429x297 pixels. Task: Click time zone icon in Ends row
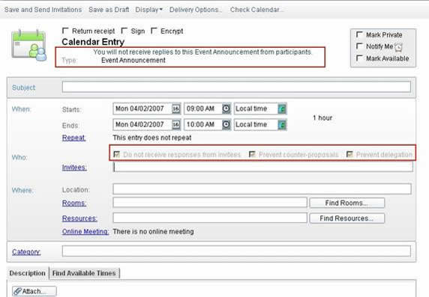(282, 125)
